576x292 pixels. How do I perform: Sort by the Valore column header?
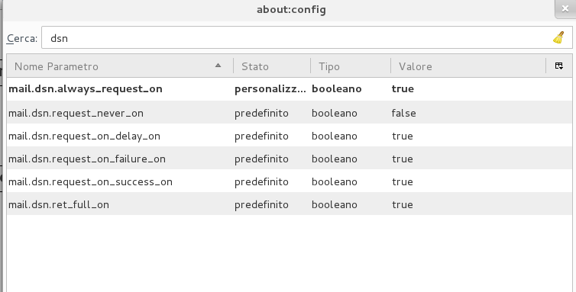tap(468, 66)
